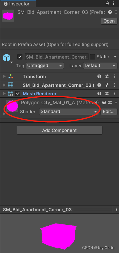Click the magenta material preview sphere
Image resolution: width=119 pixels, height=253 pixels.
click(x=12, y=106)
